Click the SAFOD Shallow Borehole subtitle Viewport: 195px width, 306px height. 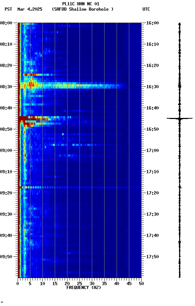coord(83,9)
